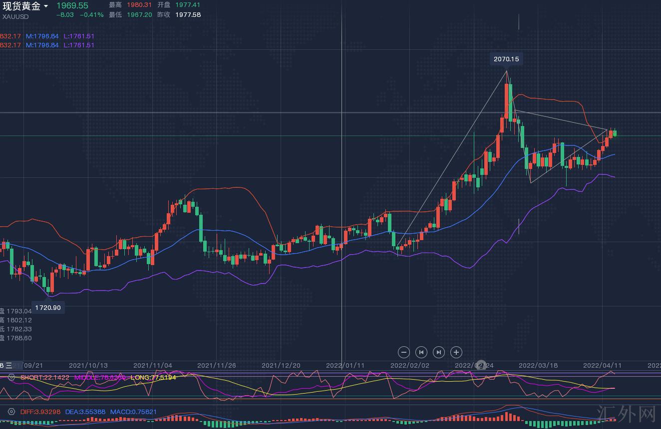Click the SHORT:22.1422 legend label
This screenshot has width=661, height=429.
[44, 378]
